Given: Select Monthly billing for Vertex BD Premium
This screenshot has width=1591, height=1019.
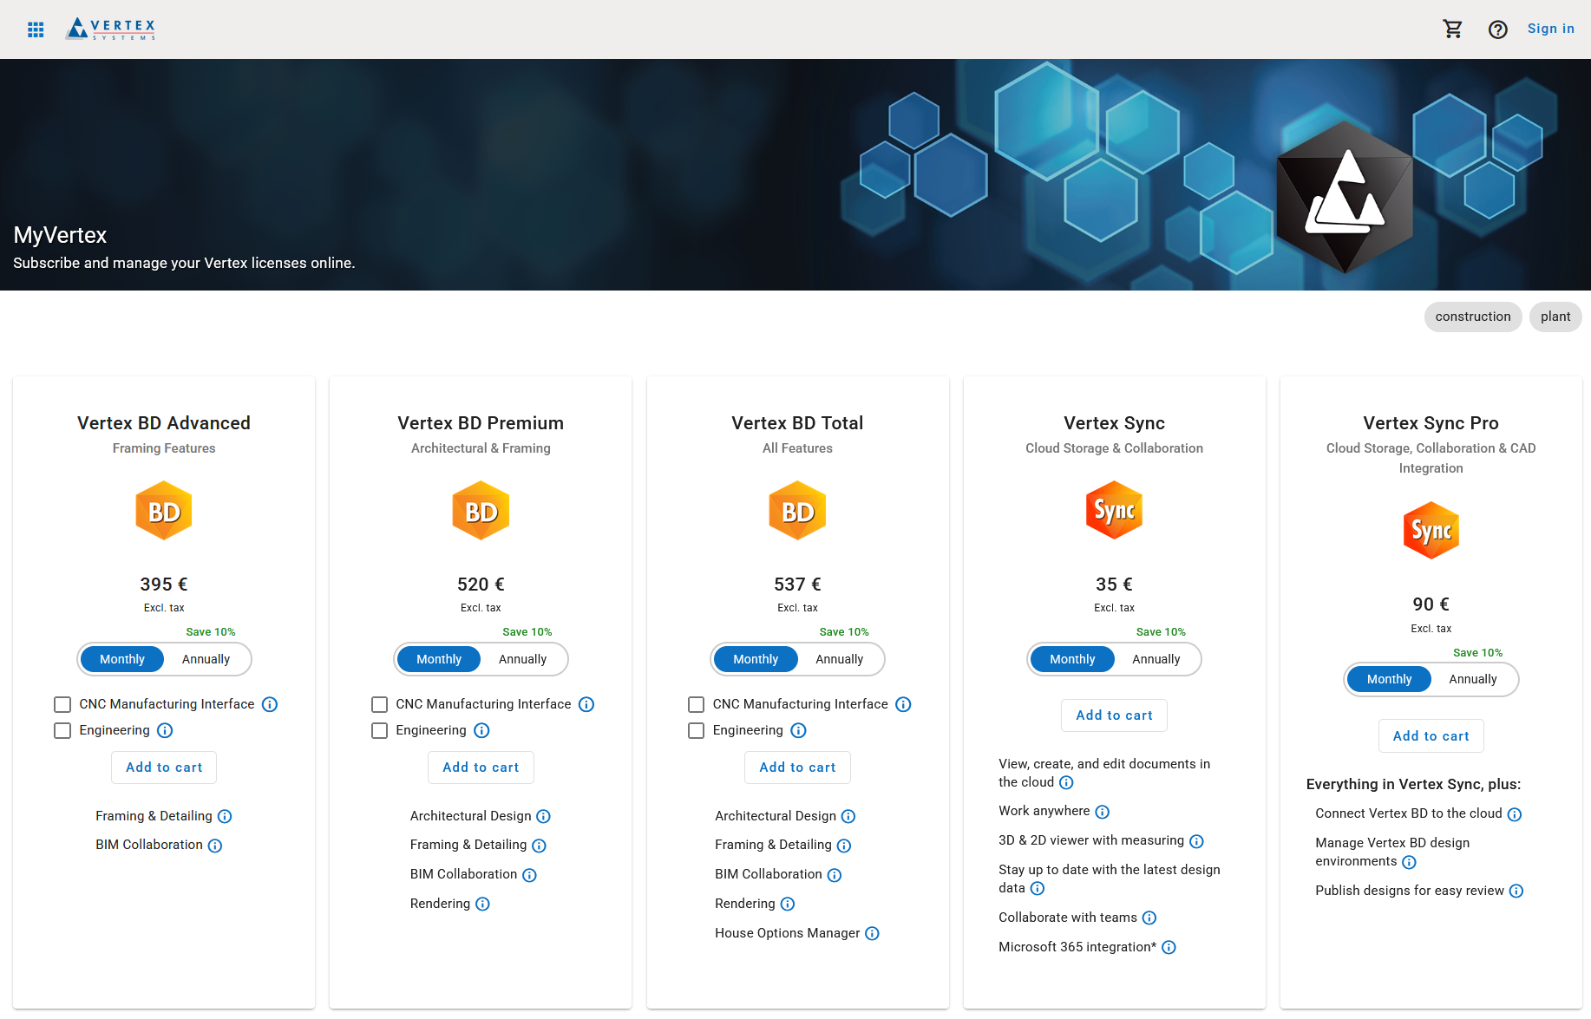Looking at the screenshot, I should [439, 659].
